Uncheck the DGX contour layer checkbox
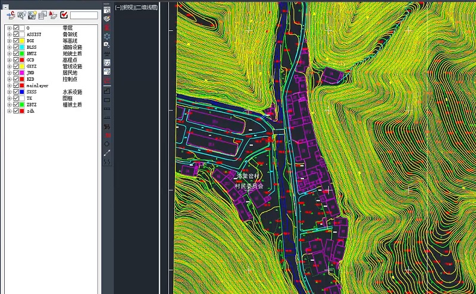 pos(16,40)
